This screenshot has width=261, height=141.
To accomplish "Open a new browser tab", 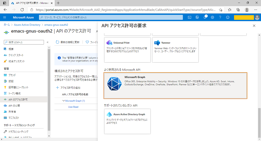I will click(58, 3).
